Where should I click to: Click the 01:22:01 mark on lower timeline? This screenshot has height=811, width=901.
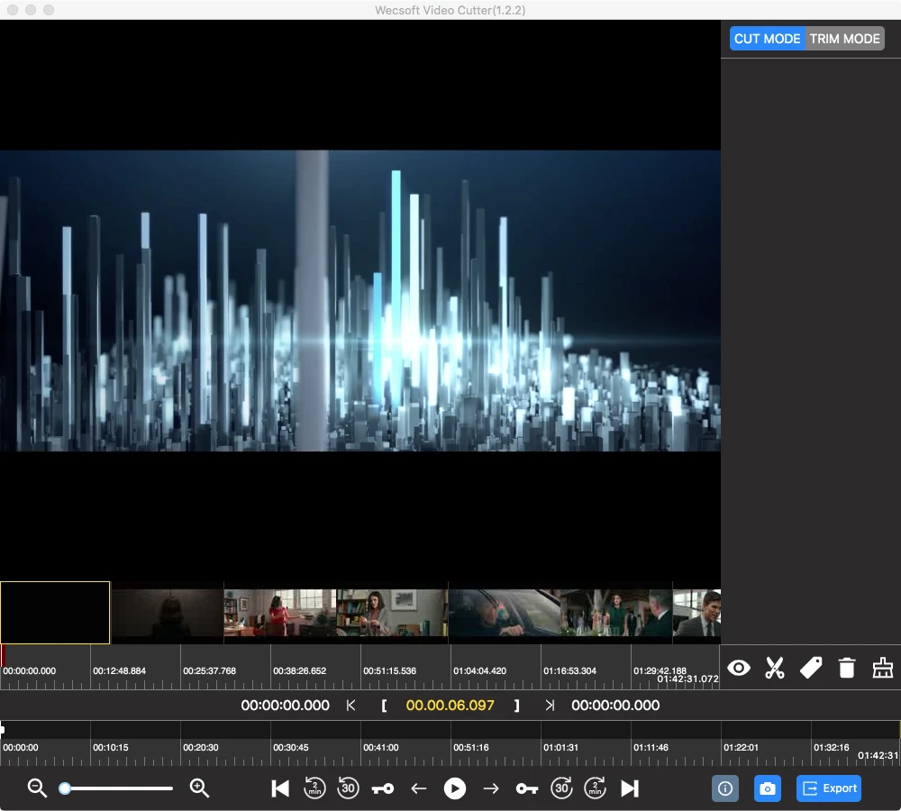click(x=742, y=747)
